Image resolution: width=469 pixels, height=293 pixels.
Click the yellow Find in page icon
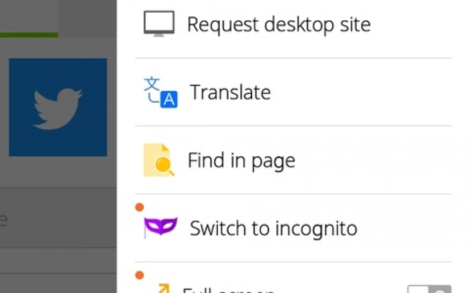click(159, 160)
